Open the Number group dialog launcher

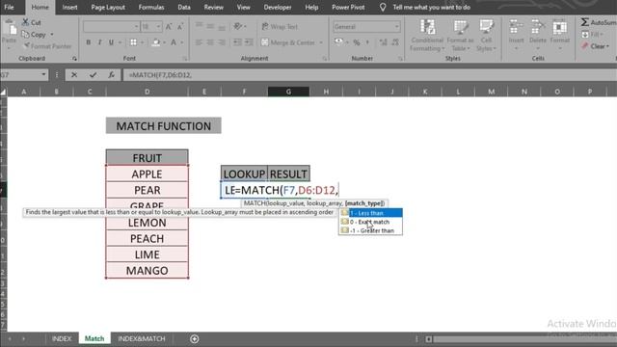coord(400,59)
